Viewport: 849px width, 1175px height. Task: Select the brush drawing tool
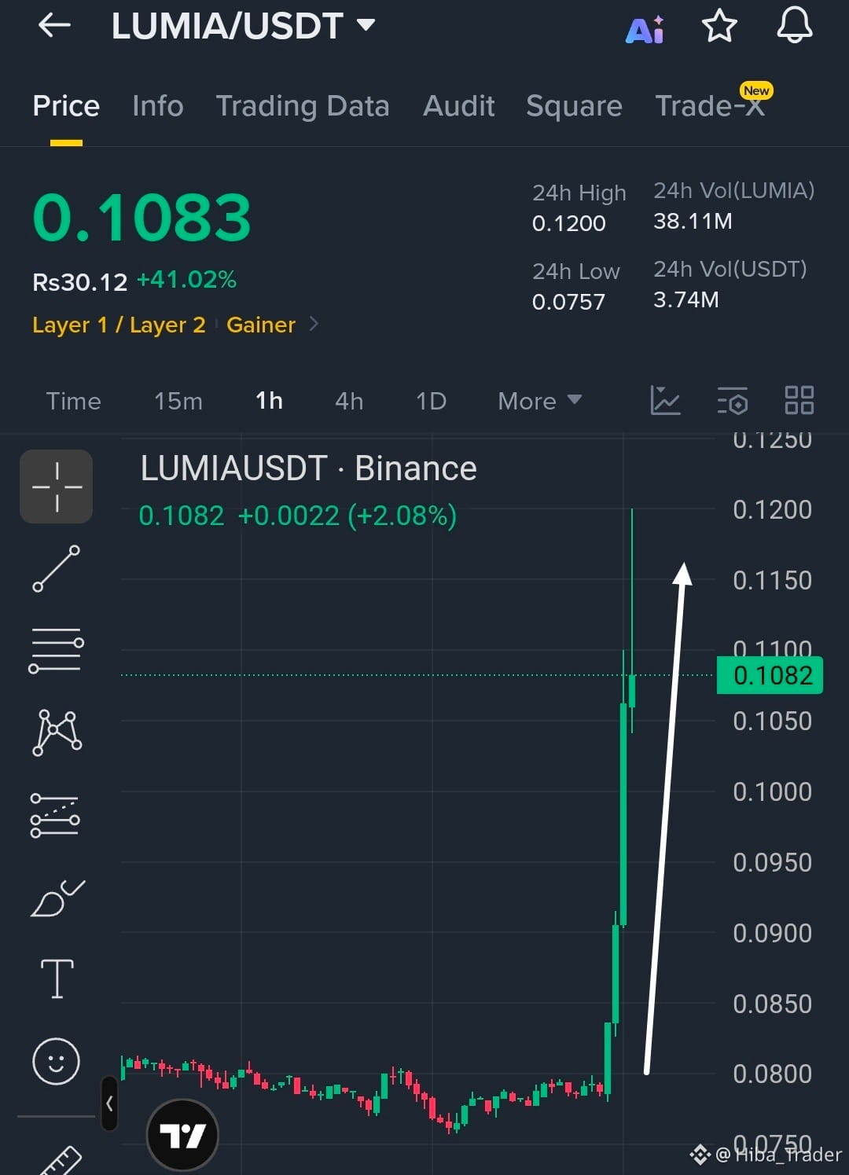(x=57, y=898)
